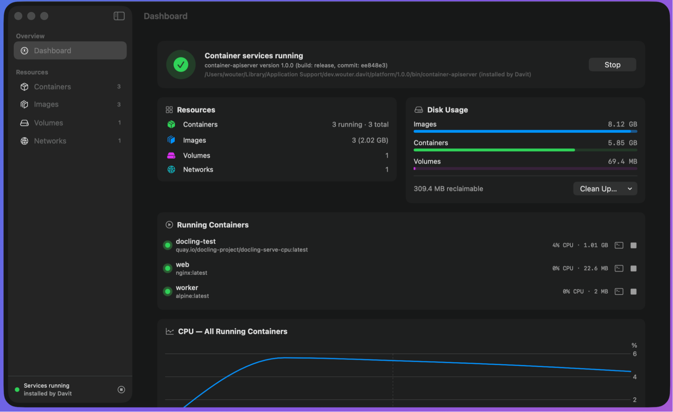Open terminal for docling-test container
673x412 pixels.
point(619,245)
